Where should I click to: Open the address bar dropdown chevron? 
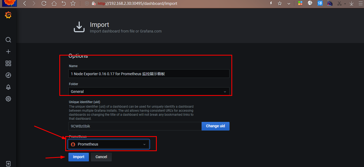point(289,4)
